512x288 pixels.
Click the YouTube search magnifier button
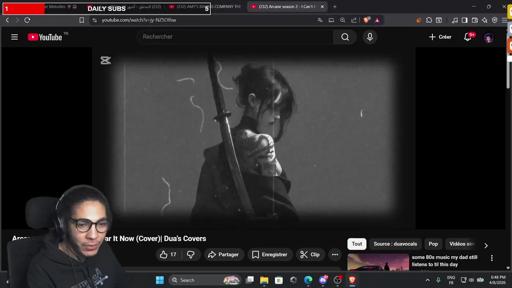click(345, 37)
